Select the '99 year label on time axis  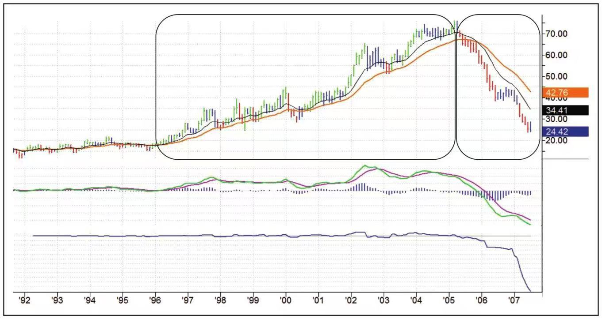coord(253,301)
